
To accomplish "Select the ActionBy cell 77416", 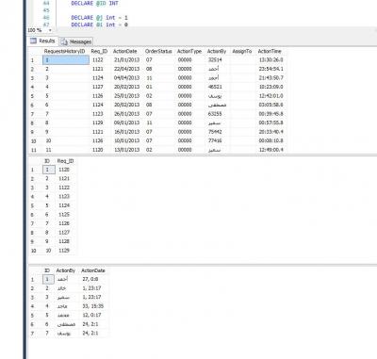I will coord(218,140).
